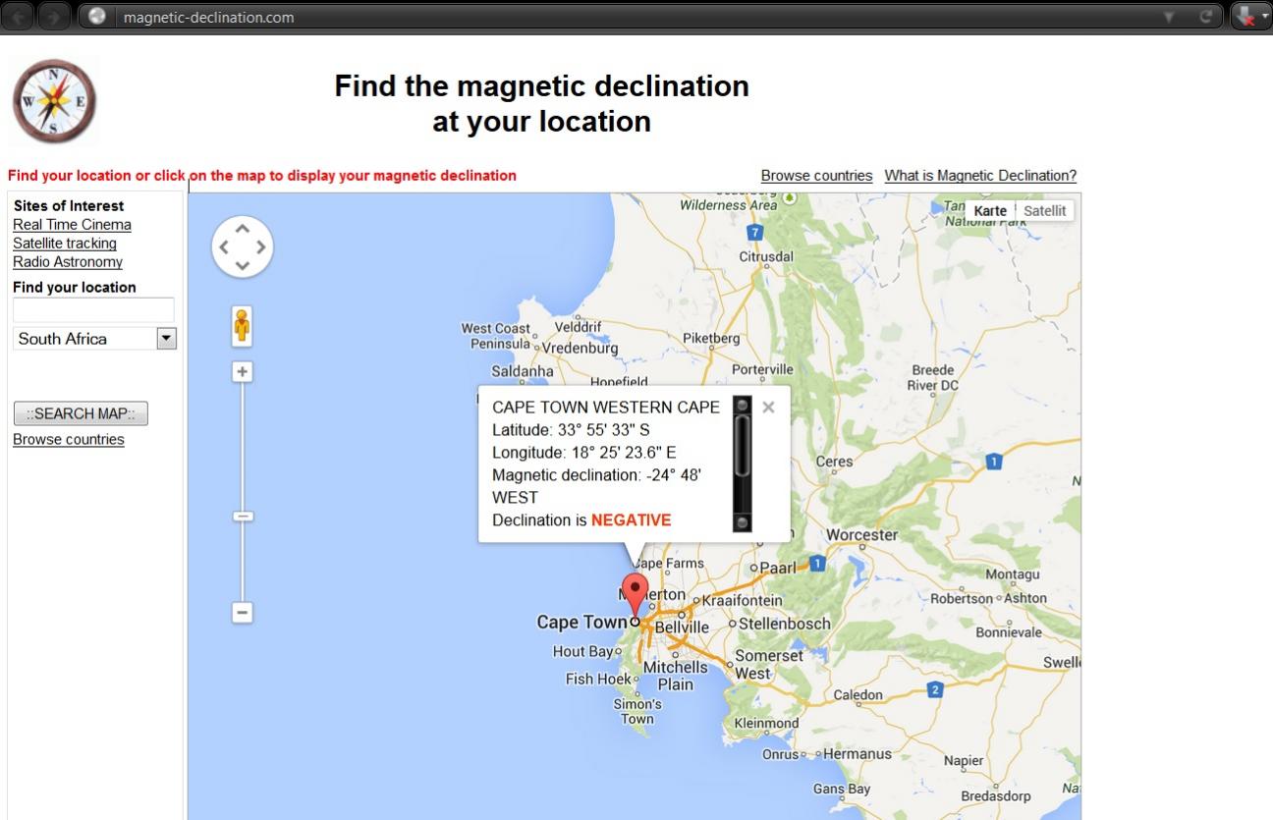The height and width of the screenshot is (820, 1273).
Task: Pan the map using the navigation wheel
Action: [242, 246]
